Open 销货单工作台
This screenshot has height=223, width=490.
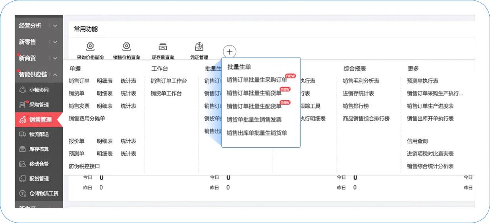click(166, 93)
